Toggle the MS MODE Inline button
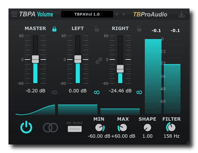The image size is (198, 153). 75,129
